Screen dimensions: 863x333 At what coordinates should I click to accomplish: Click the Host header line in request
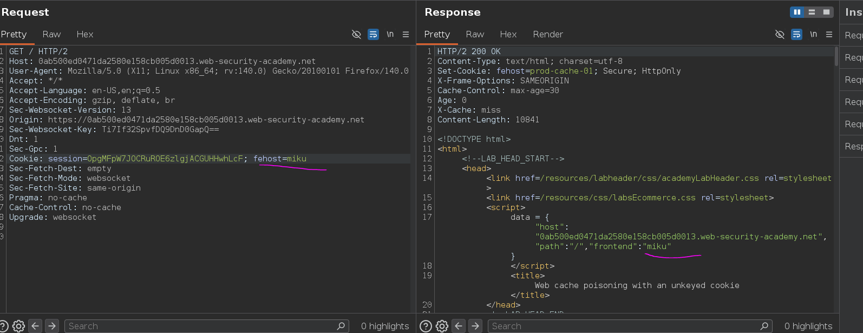coord(162,61)
